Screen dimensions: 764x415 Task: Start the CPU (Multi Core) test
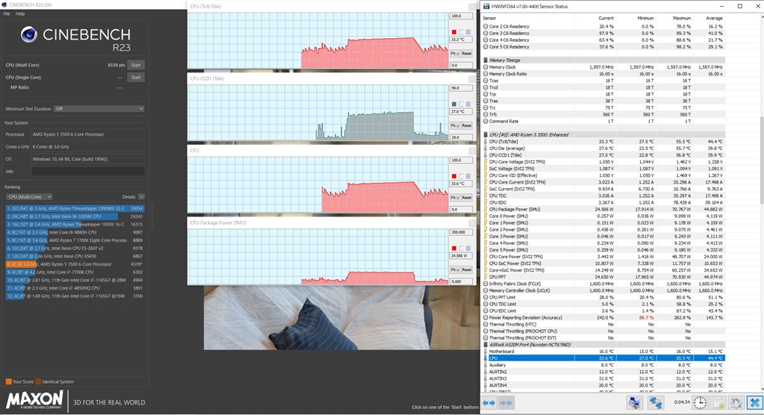136,66
